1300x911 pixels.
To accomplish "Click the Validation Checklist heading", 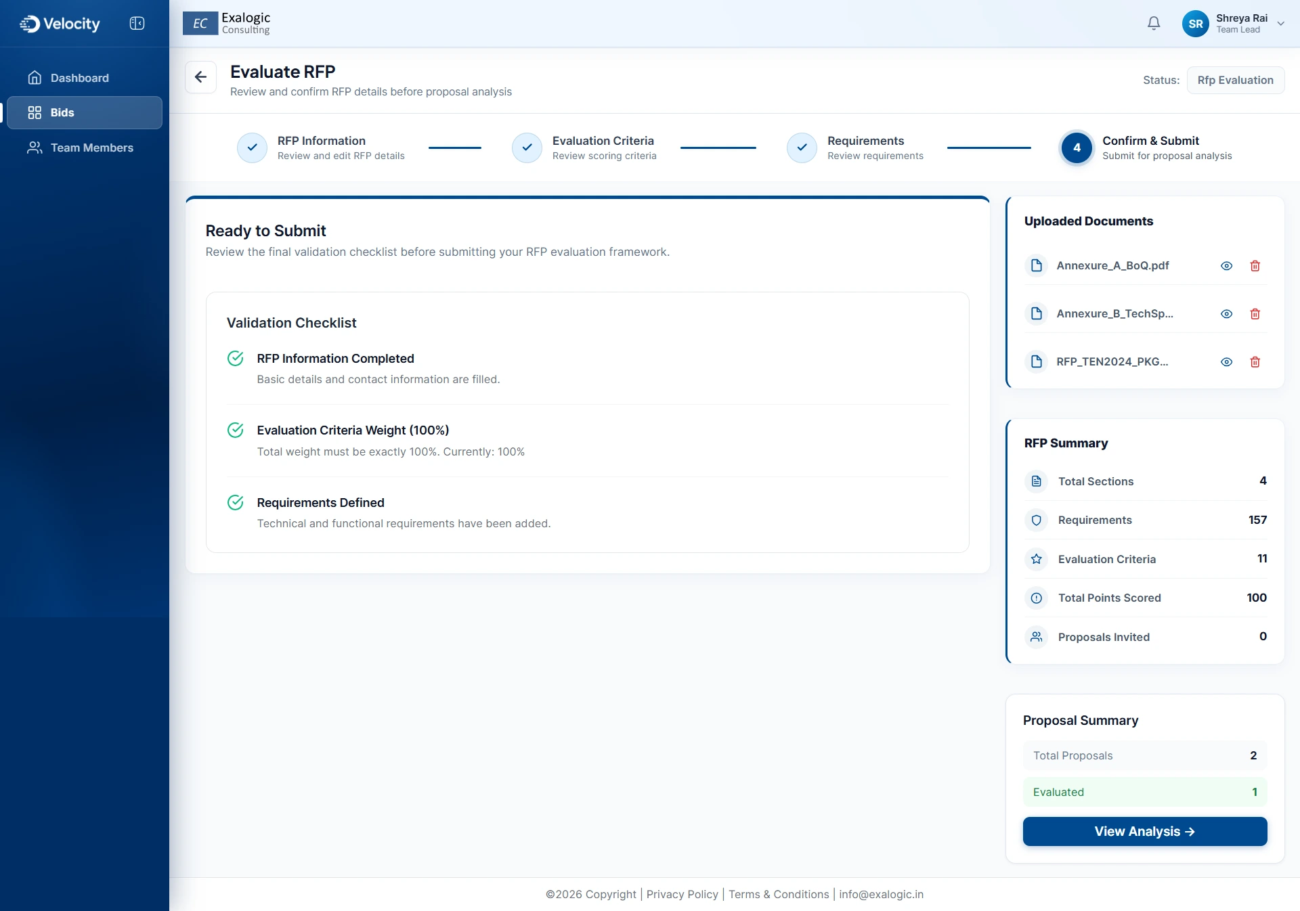I will (x=291, y=323).
